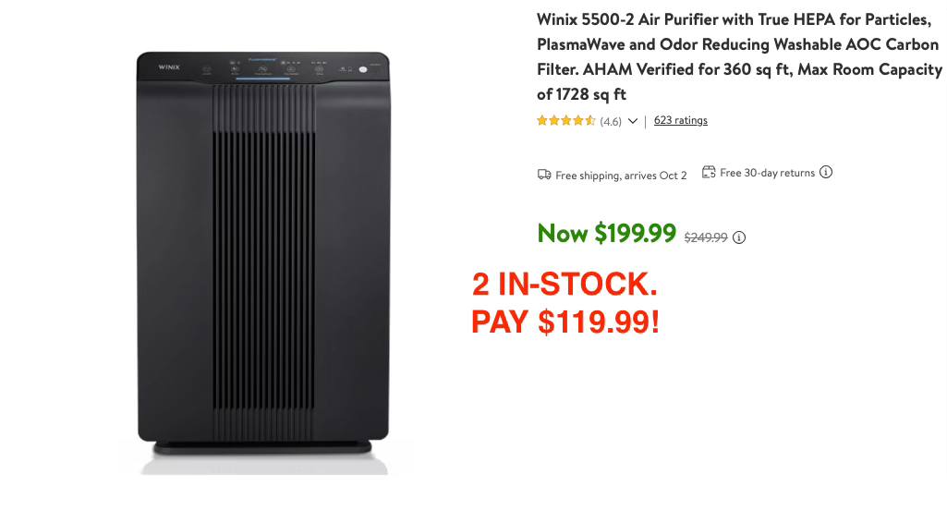This screenshot has height=510, width=947.
Task: Click the delivery truck shipping icon
Action: [x=544, y=175]
